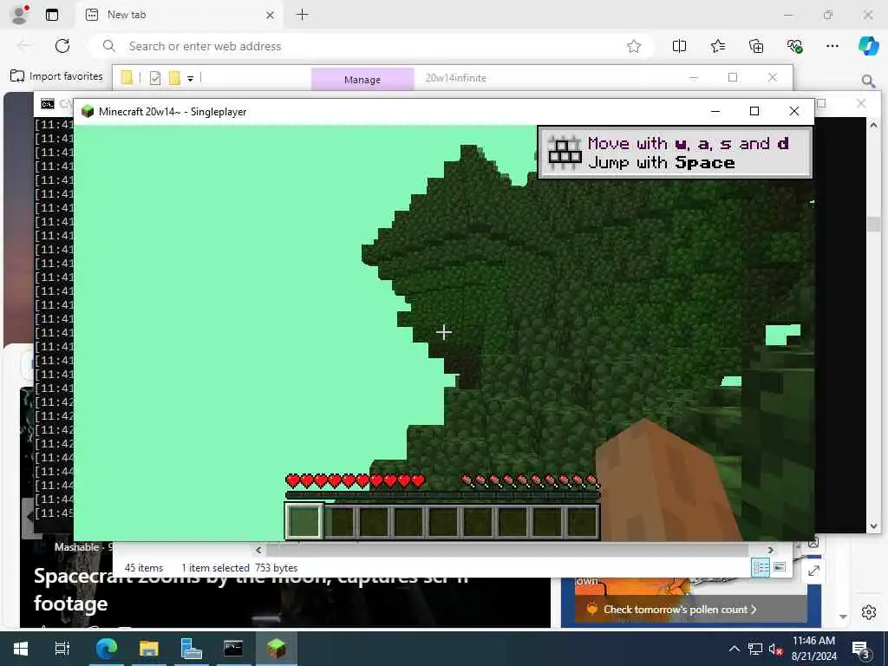Open Microsoft Edge from the taskbar
This screenshot has width=888, height=666.
(x=106, y=649)
